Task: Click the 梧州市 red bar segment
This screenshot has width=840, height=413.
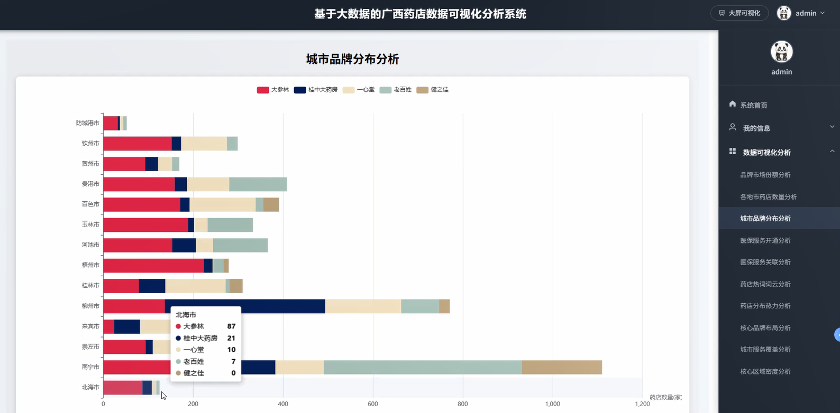Action: coord(154,266)
